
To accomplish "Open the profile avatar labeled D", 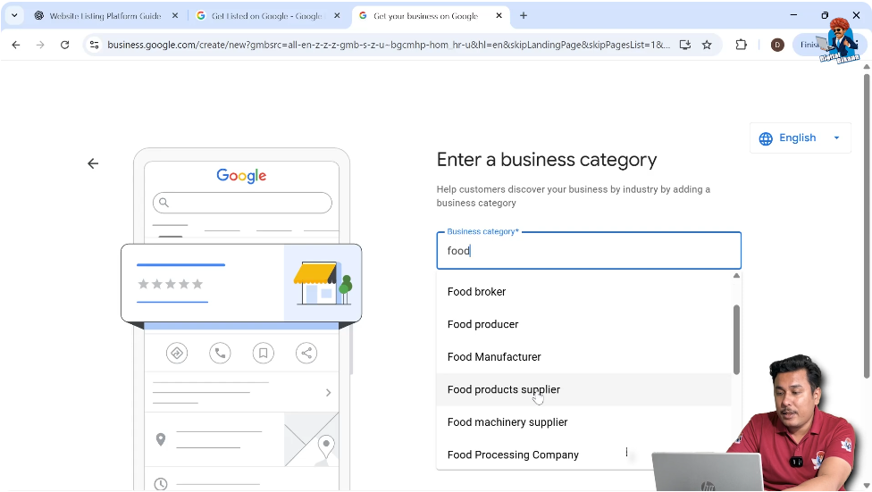I will point(777,45).
